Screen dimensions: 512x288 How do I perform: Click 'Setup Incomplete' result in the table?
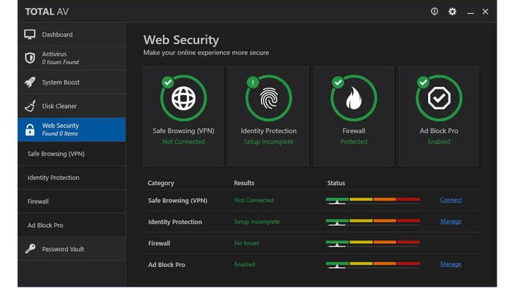click(257, 221)
